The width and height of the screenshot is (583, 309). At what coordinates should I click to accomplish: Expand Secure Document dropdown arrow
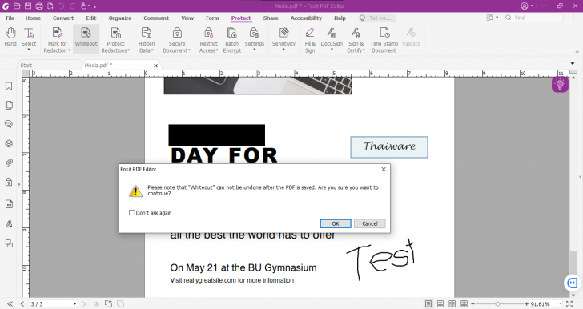(x=189, y=50)
